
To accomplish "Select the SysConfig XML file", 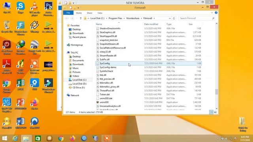I will pos(149,64).
